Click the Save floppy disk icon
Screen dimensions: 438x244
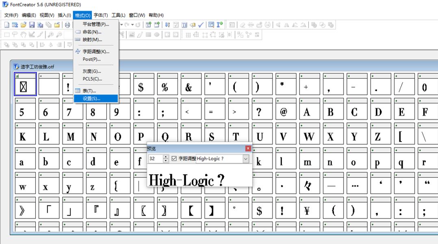tap(32, 25)
